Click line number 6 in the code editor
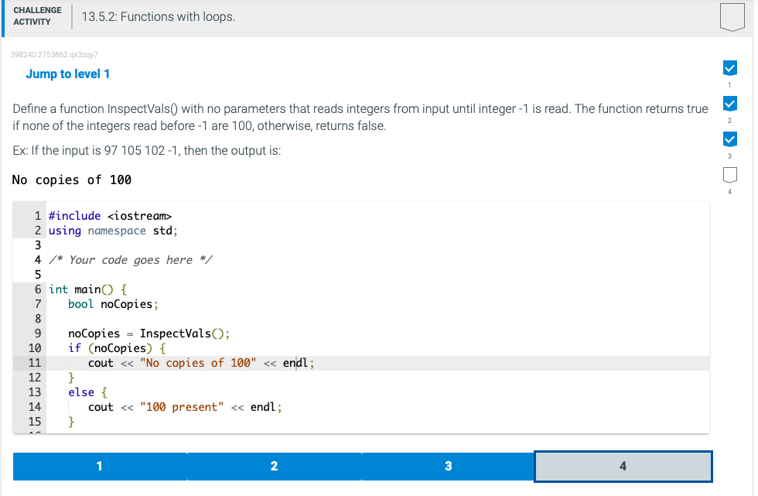 pyautogui.click(x=37, y=289)
